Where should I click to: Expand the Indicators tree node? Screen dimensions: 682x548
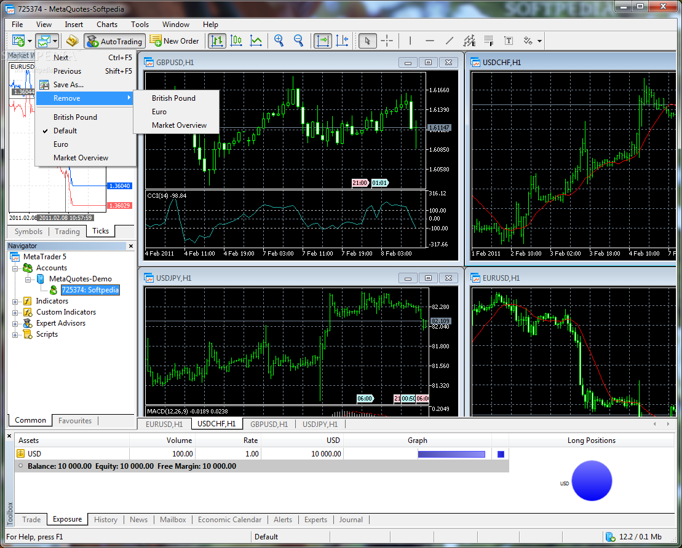click(x=15, y=301)
